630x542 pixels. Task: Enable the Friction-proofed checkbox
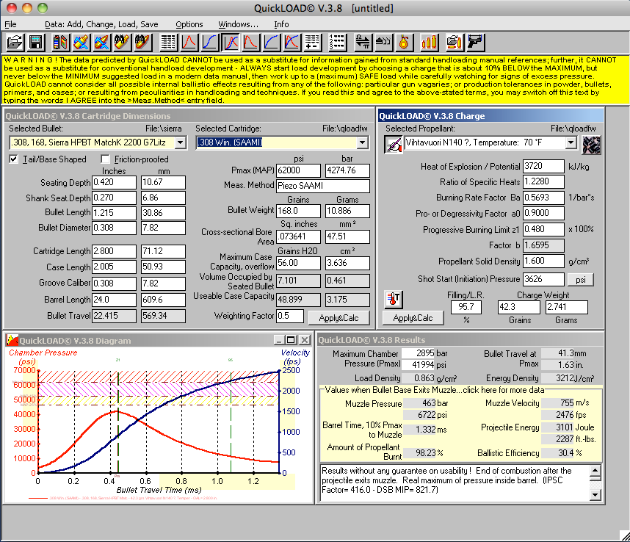[105, 159]
